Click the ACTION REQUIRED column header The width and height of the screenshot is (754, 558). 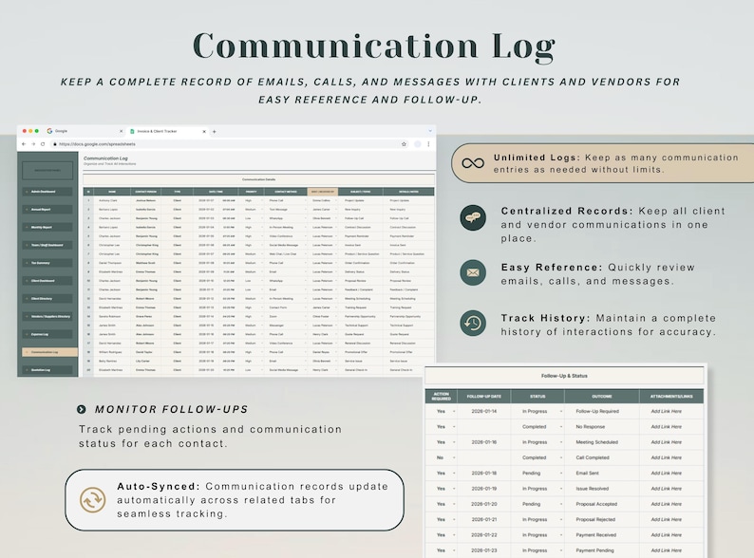click(441, 396)
